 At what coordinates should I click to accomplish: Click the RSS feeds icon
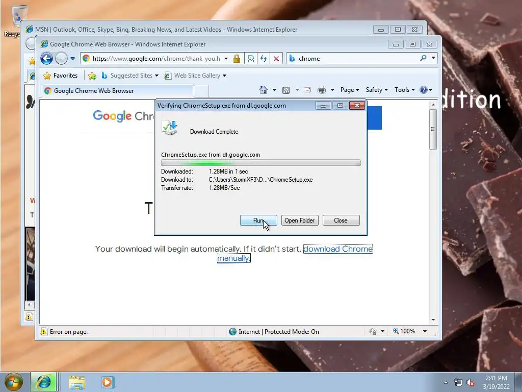coord(286,90)
